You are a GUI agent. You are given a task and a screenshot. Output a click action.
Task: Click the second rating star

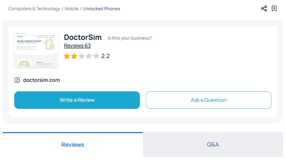pyautogui.click(x=74, y=56)
